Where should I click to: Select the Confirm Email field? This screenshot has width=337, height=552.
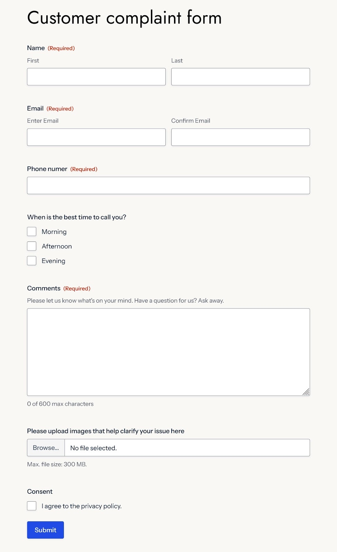click(x=240, y=137)
